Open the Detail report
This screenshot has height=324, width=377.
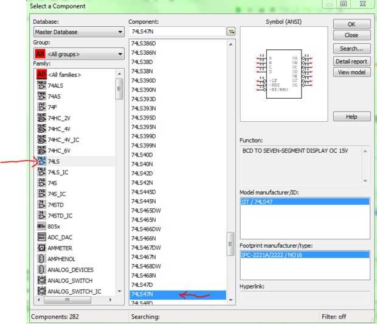[x=351, y=61]
